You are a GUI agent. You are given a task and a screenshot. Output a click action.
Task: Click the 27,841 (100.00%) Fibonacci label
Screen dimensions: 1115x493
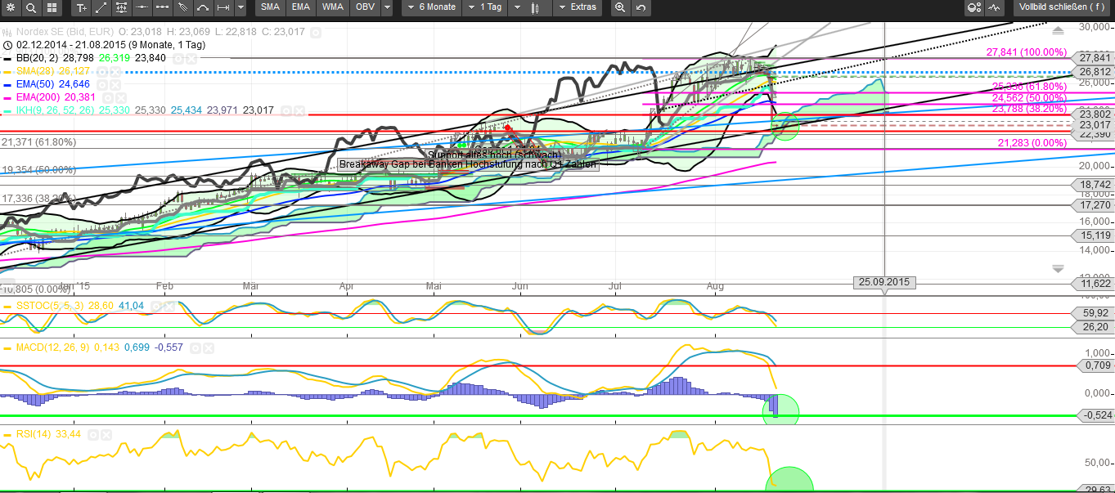[x=1027, y=52]
